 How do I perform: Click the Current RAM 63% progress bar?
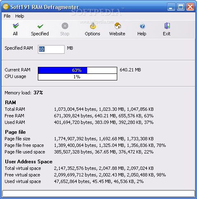click(77, 70)
